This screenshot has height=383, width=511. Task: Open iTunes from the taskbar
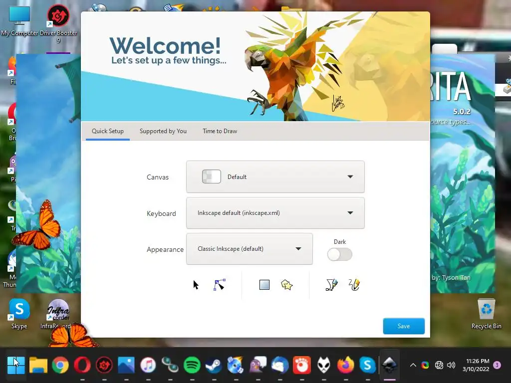[148, 365]
